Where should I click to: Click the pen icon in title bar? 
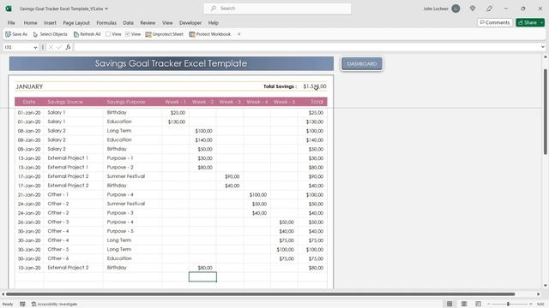coord(489,9)
